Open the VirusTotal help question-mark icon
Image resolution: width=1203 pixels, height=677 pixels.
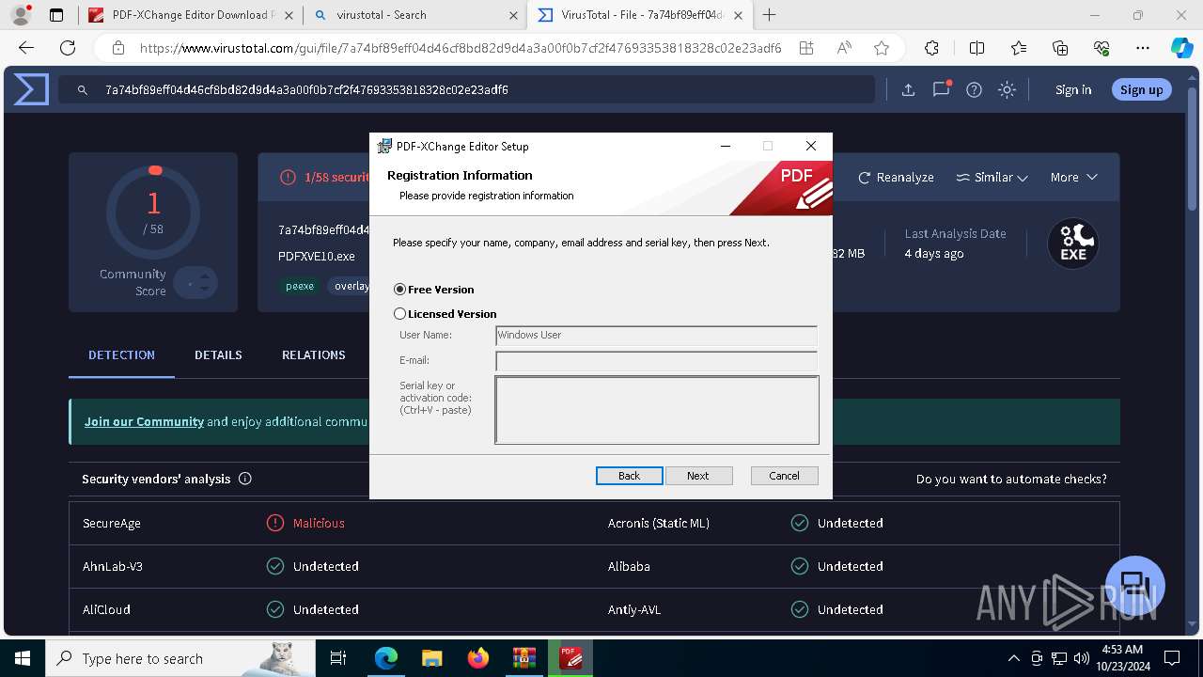point(974,89)
